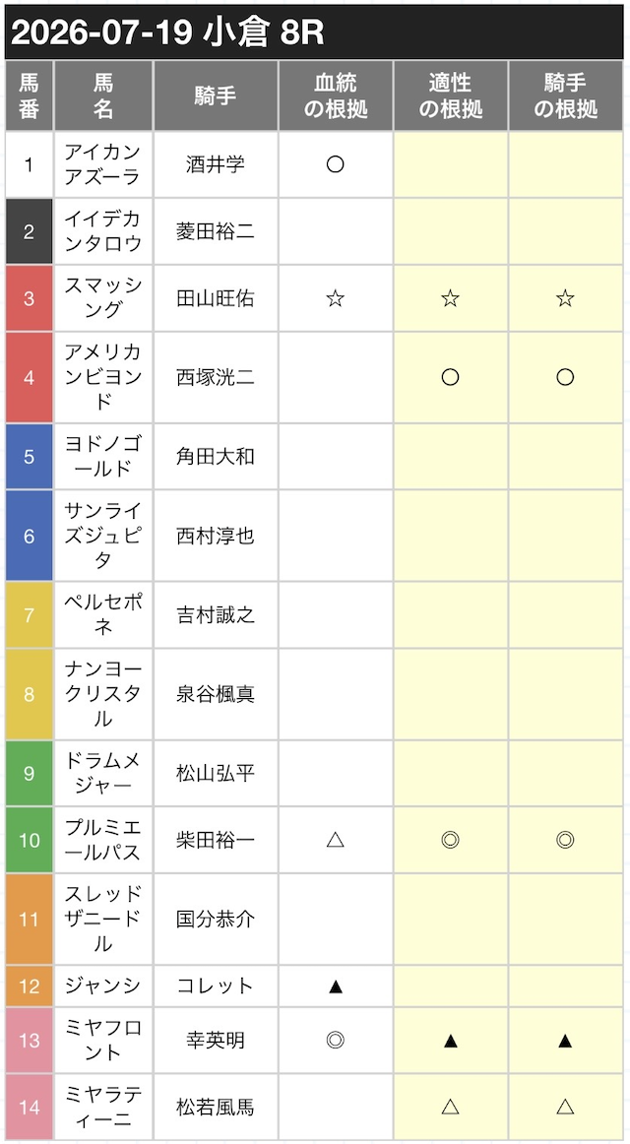The height and width of the screenshot is (1144, 630).
Task: Click jockey name 松山弘平
Action: (x=216, y=774)
